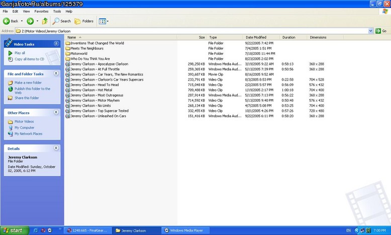Collapse the Details panel
This screenshot has height=235, width=391.
(56, 148)
